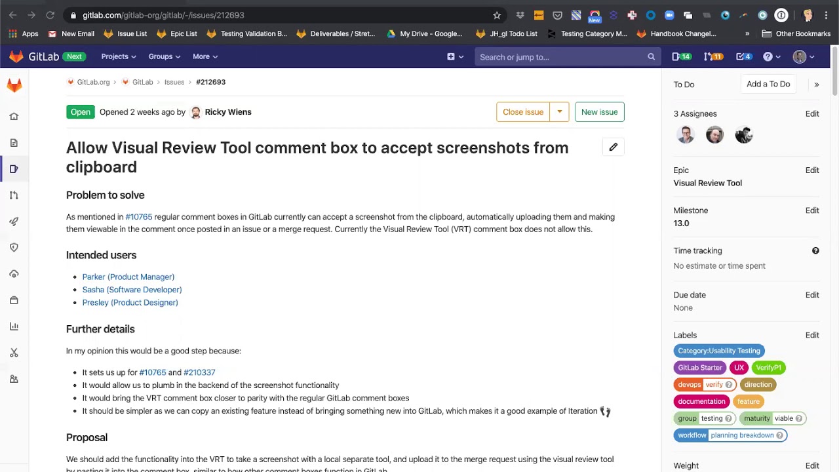
Task: Open issue link #210337
Action: [x=199, y=372]
